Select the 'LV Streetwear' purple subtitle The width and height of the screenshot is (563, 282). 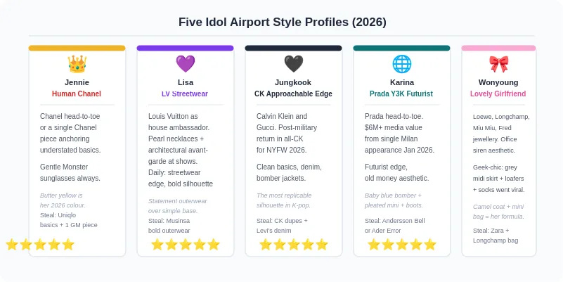185,94
